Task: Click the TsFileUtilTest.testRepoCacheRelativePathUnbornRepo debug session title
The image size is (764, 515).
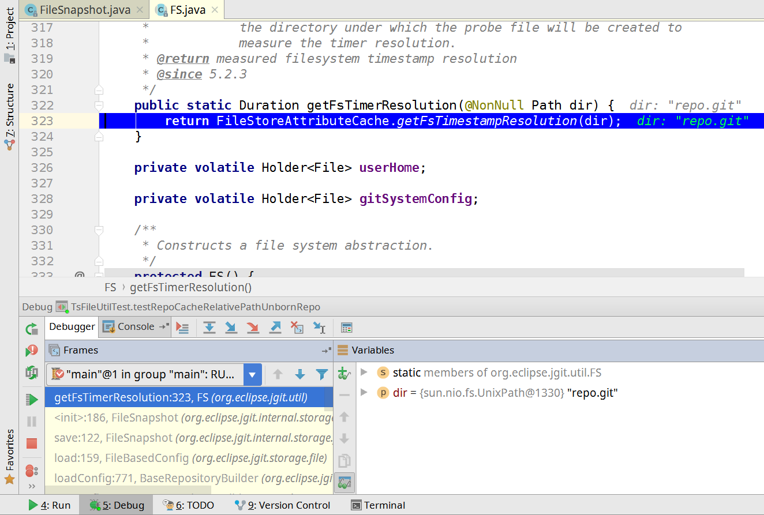Action: (196, 307)
